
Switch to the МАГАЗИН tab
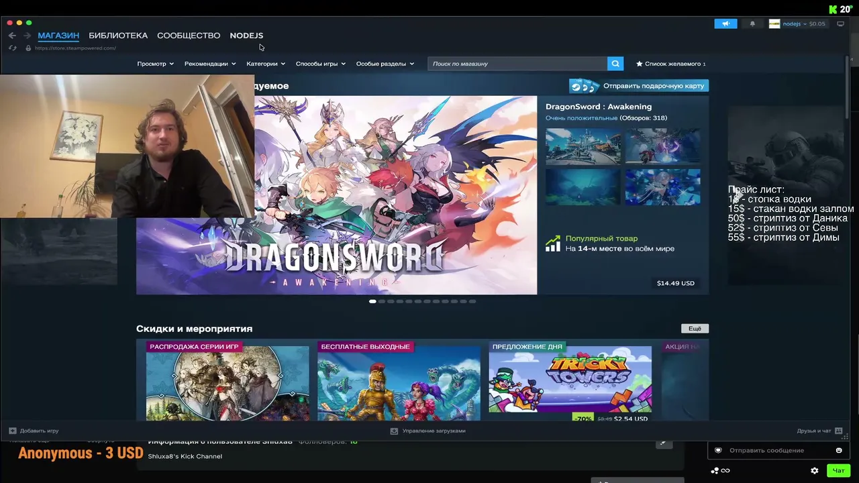58,36
